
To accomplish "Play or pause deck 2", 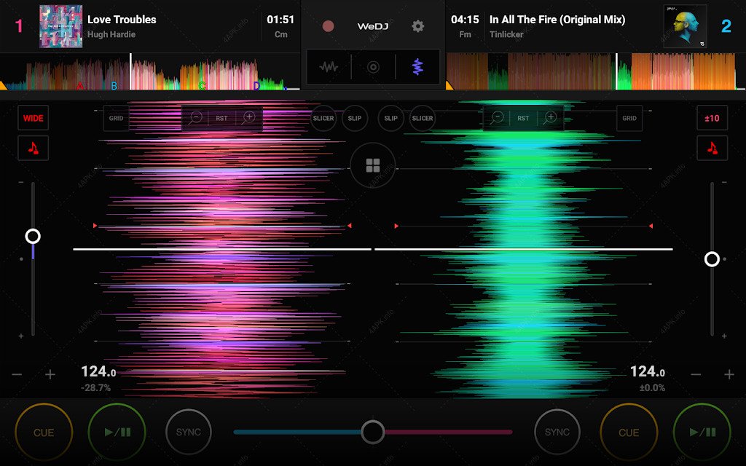I will click(x=702, y=433).
